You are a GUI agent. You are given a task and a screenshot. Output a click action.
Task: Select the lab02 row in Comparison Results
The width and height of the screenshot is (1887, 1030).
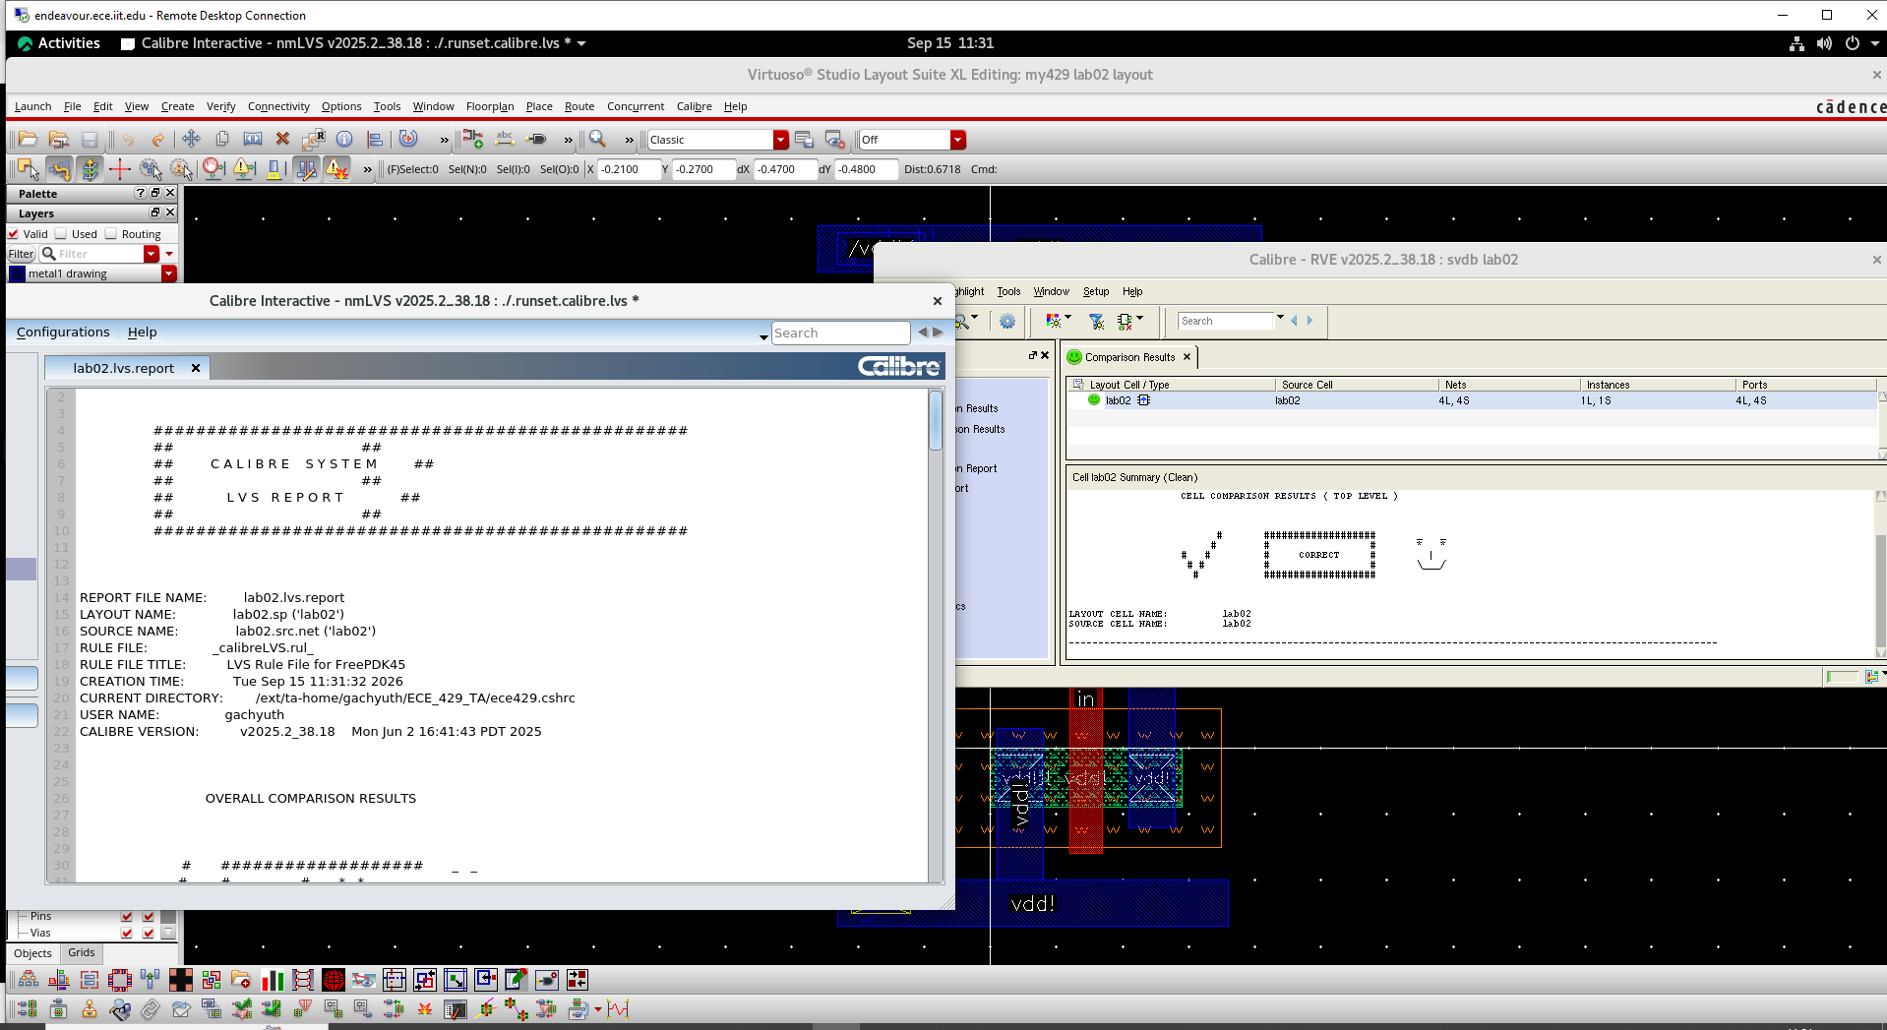pyautogui.click(x=1471, y=400)
